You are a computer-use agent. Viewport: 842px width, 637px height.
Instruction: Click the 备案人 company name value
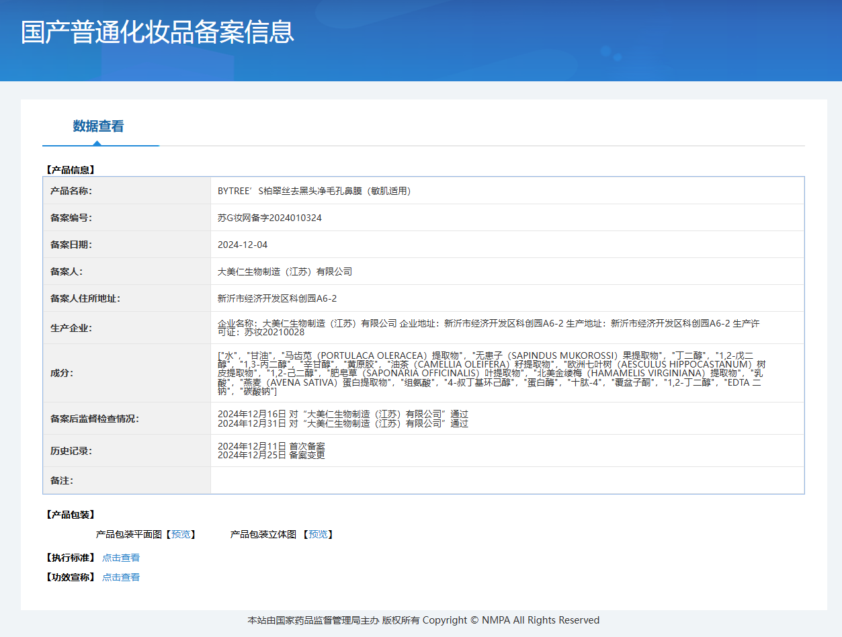[285, 271]
